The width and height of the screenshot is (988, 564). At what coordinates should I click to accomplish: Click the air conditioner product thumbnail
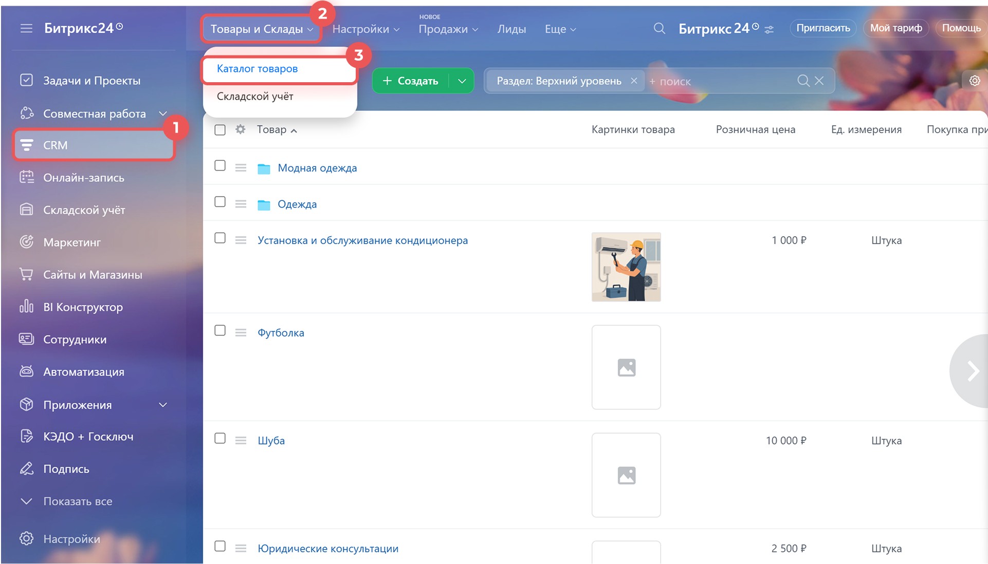pyautogui.click(x=626, y=267)
